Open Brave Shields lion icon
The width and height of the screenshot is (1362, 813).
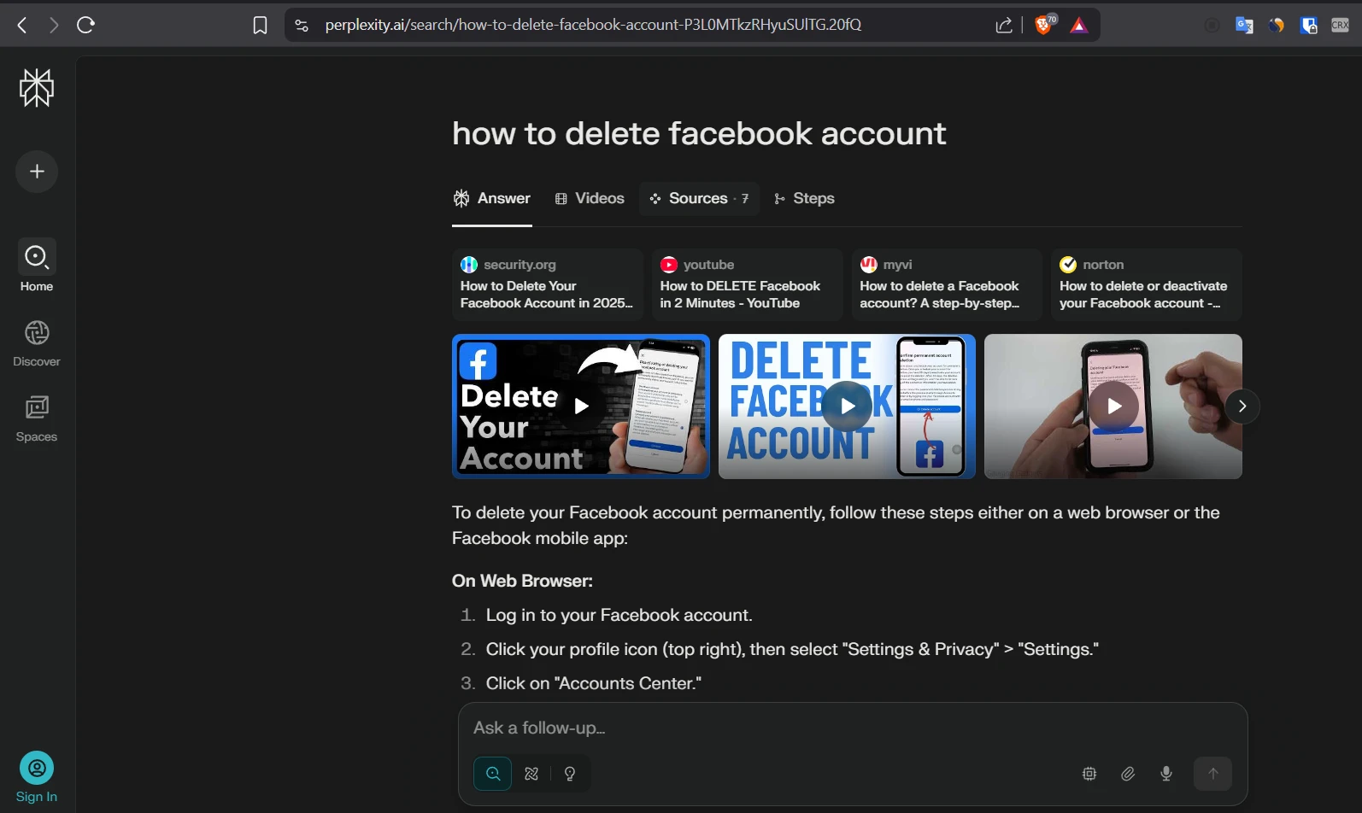click(1044, 25)
